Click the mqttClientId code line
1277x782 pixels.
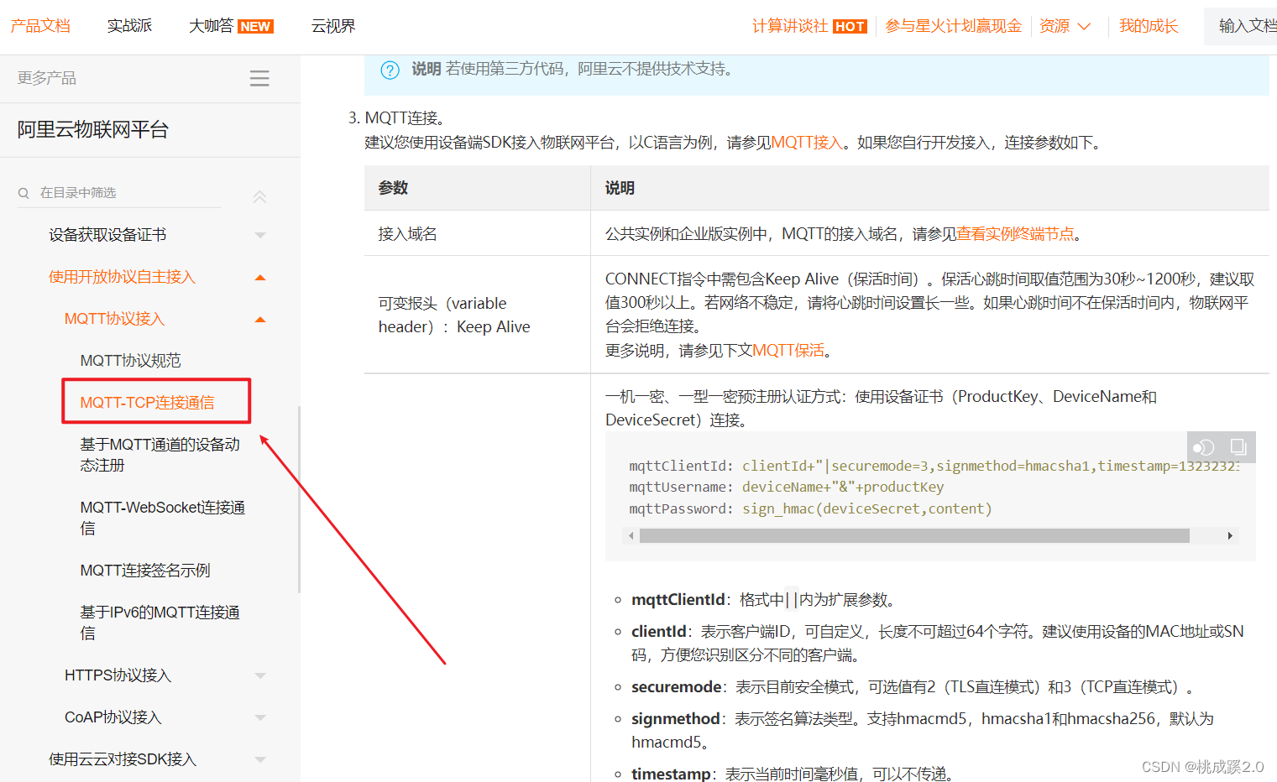(x=934, y=466)
